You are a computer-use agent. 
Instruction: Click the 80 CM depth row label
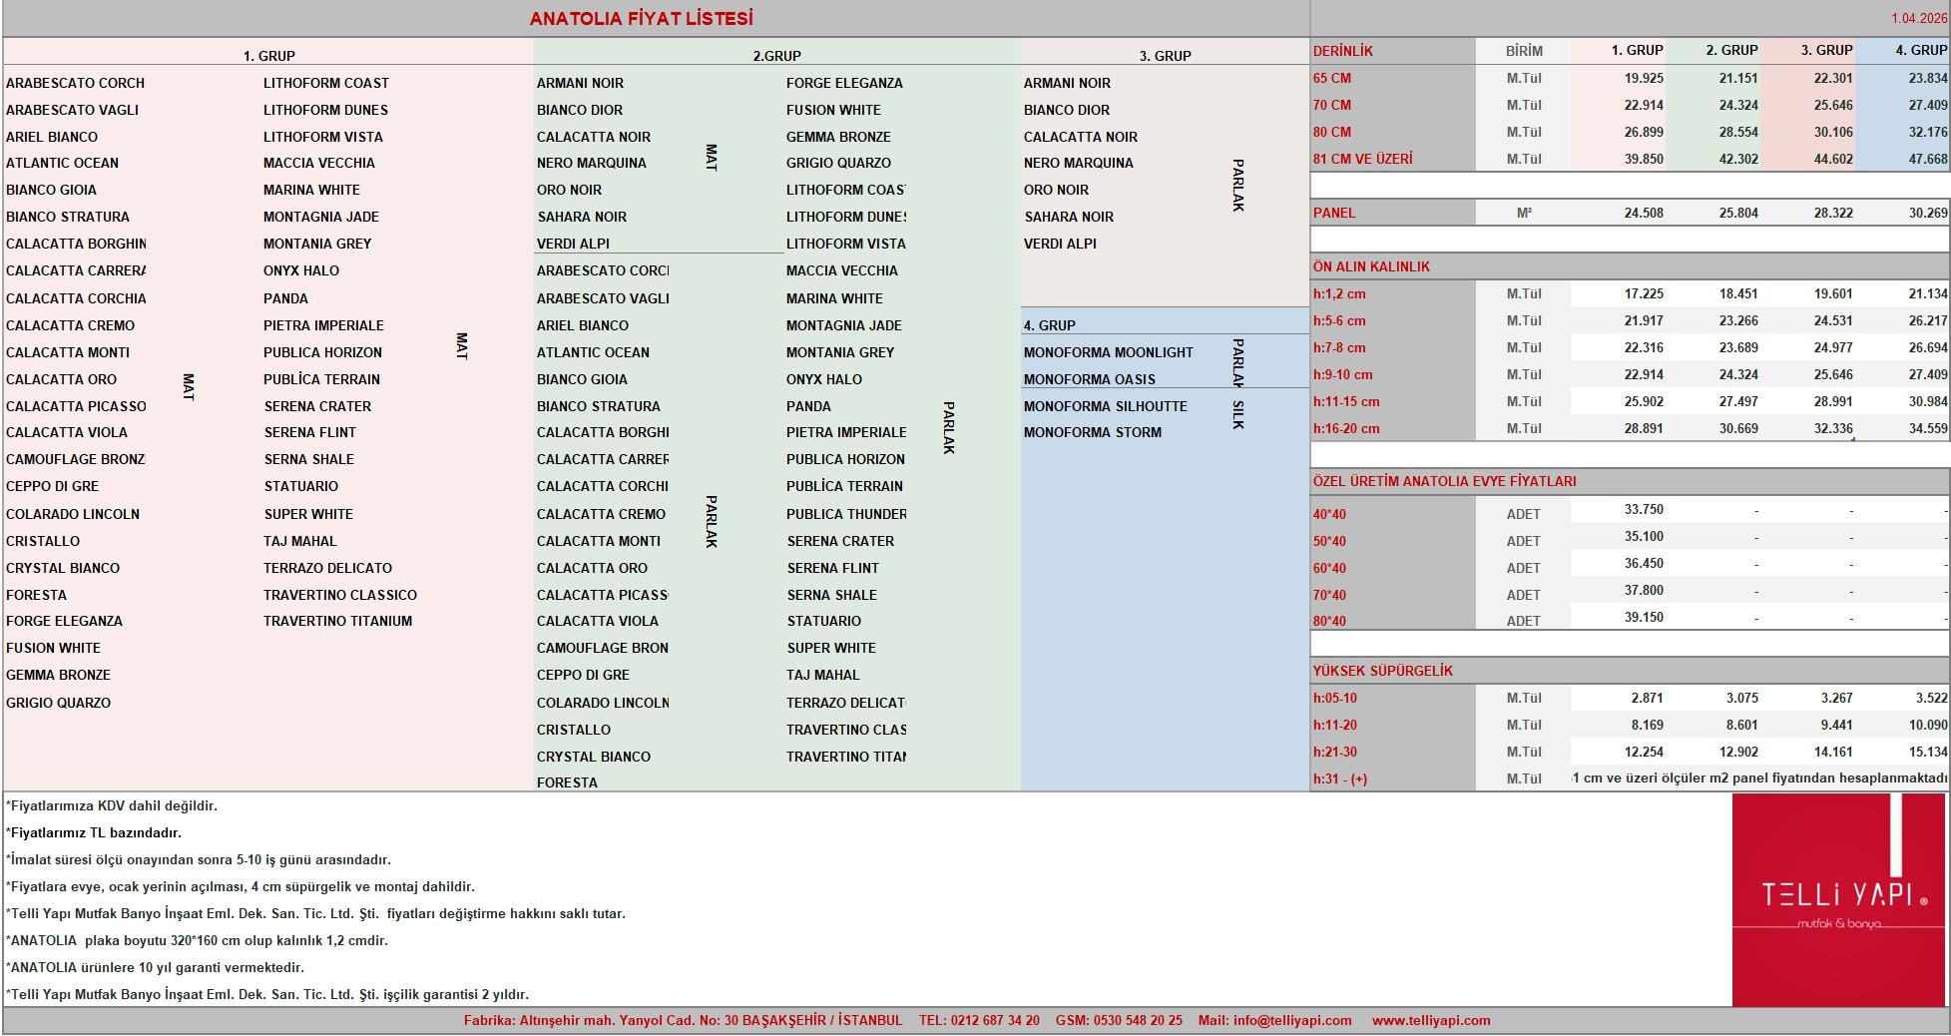1332,132
